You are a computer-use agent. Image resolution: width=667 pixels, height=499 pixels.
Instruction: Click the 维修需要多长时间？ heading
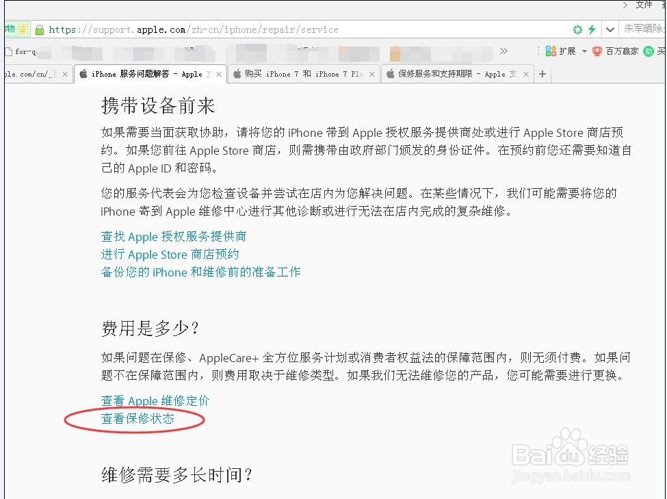[176, 475]
